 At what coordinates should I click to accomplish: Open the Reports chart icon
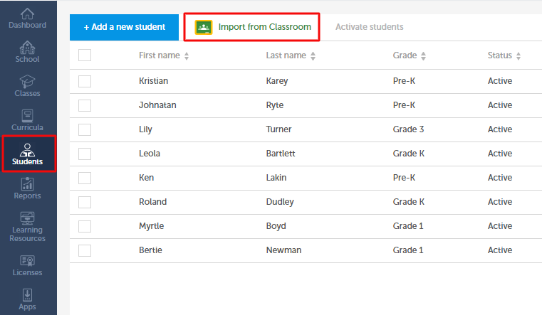point(27,184)
